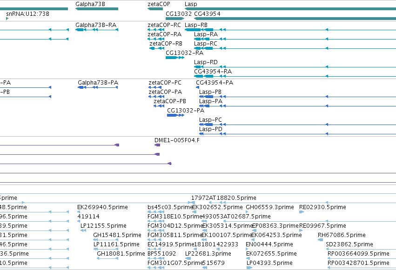
Task: Select the BP551092 EST feature
Action: pyautogui.click(x=156, y=258)
